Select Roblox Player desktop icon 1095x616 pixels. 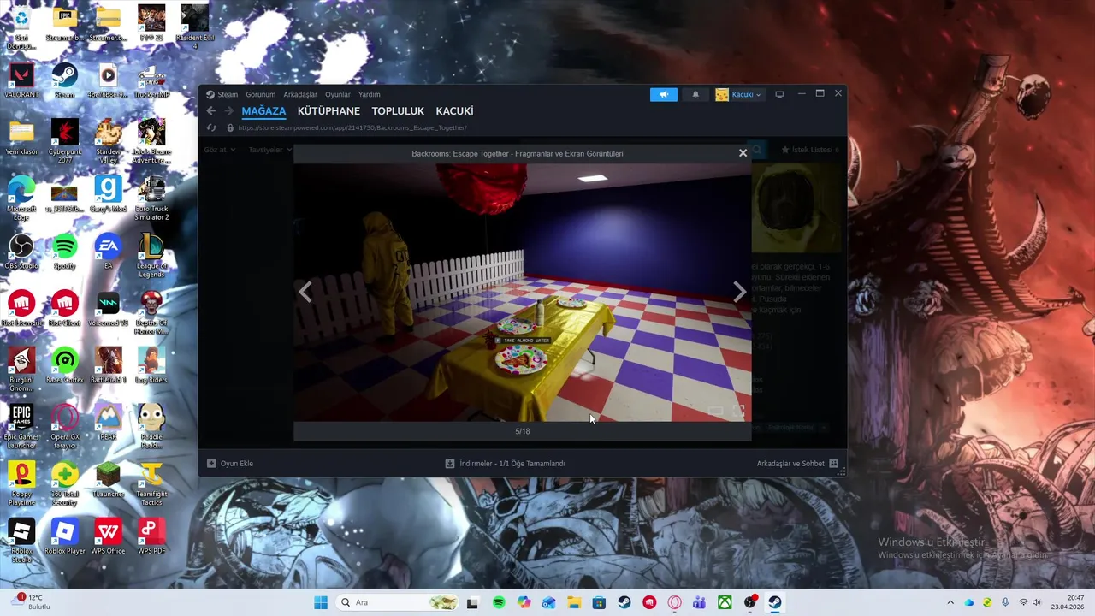65,536
